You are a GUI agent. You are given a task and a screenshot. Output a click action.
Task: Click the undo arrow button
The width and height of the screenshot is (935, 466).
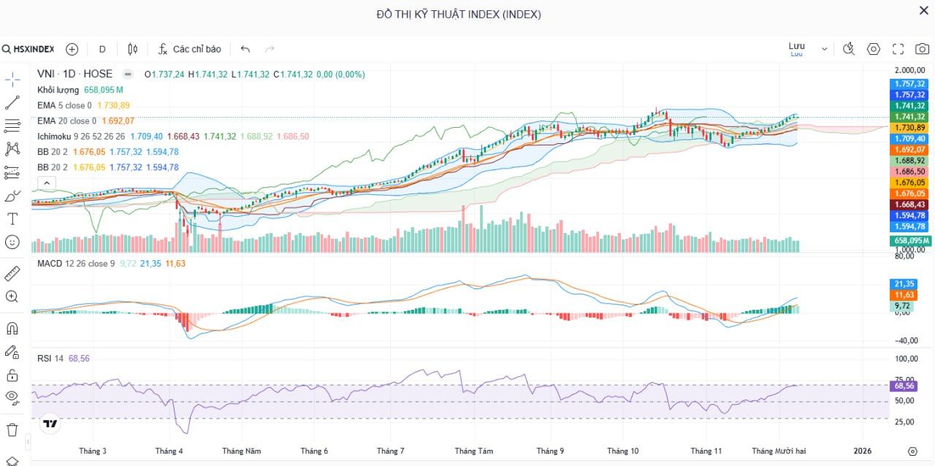click(x=245, y=49)
